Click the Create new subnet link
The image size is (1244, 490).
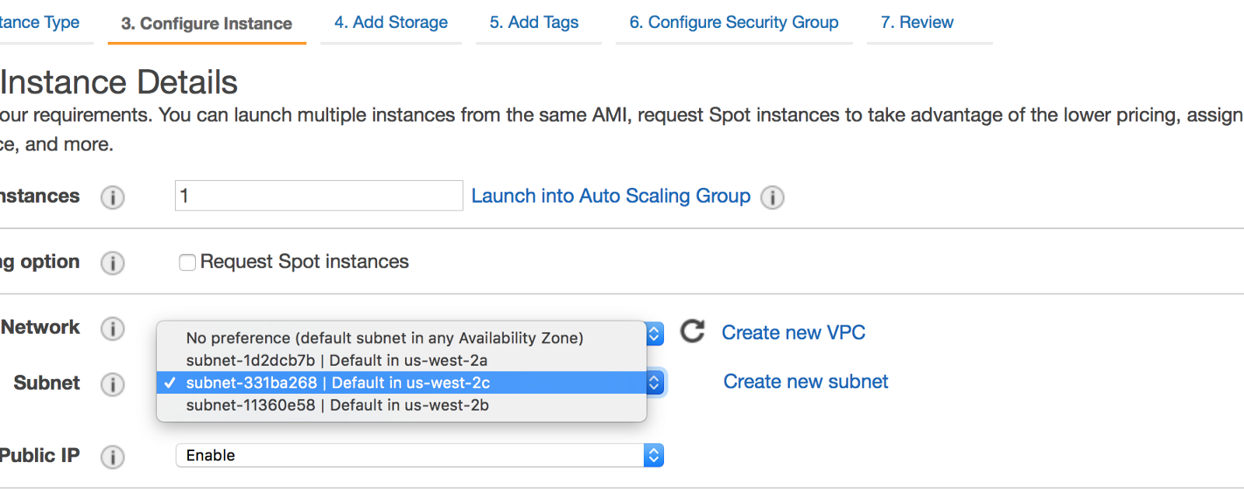point(805,381)
